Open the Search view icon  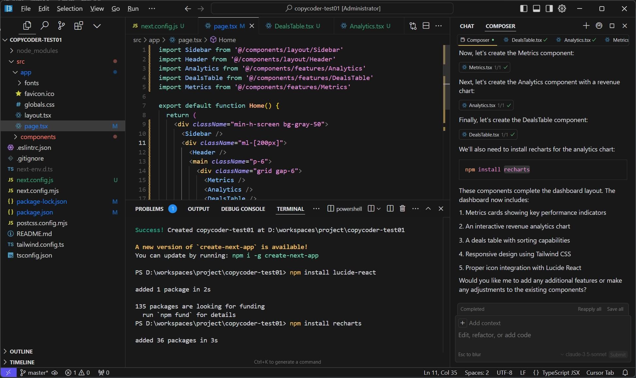44,25
